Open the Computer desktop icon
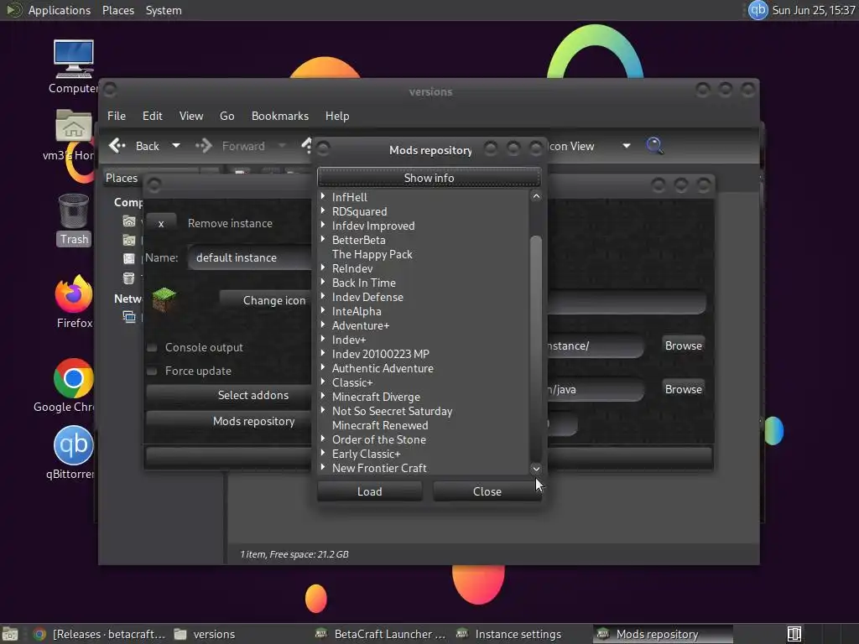The height and width of the screenshot is (644, 859). [x=74, y=60]
